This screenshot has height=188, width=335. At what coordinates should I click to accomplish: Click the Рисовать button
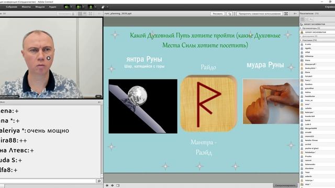218,14
